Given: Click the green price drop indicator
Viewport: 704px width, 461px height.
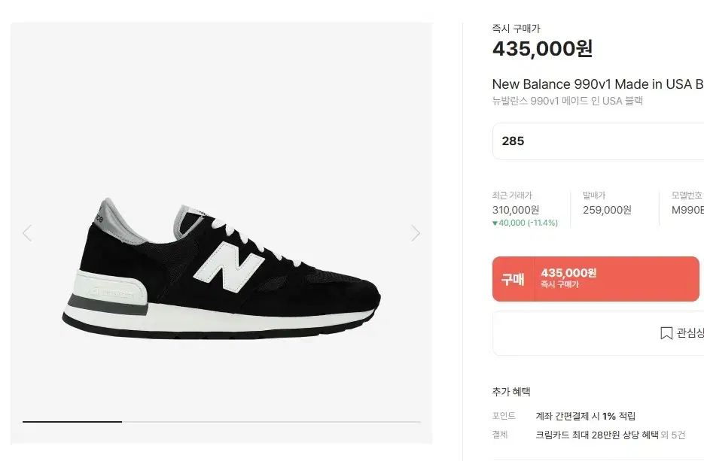Looking at the screenshot, I should point(525,223).
